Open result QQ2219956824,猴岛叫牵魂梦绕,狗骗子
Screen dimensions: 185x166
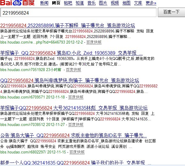(x=70, y=80)
